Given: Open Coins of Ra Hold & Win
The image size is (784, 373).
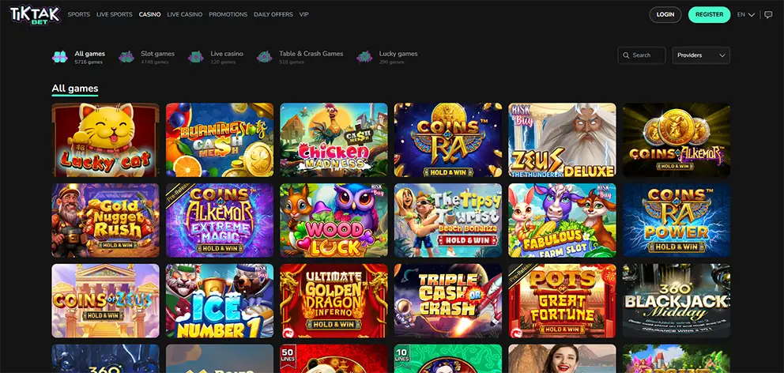Looking at the screenshot, I should tap(448, 140).
